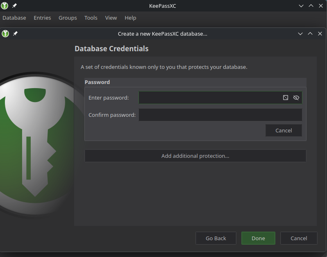Click the KeePassXC main window title text
The image size is (327, 257).
pyautogui.click(x=162, y=6)
